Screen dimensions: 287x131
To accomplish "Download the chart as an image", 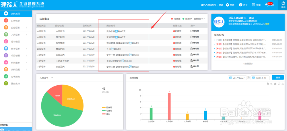I will point(283,84).
